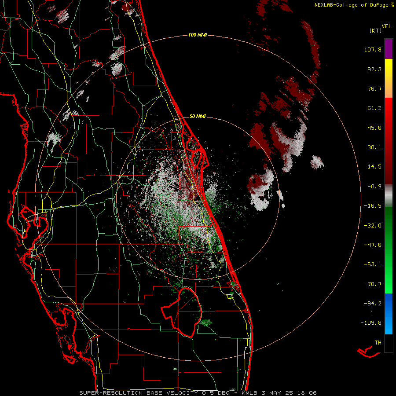Click the TH legend label
This screenshot has width=396, height=396.
click(378, 343)
